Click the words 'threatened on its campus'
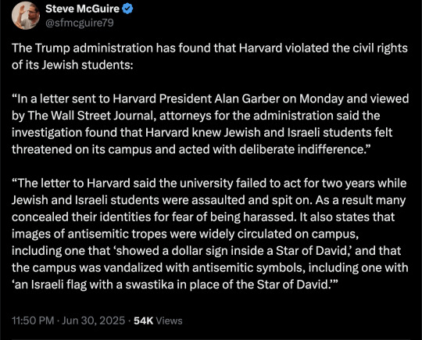Image resolution: width=422 pixels, height=340 pixels. click(82, 149)
